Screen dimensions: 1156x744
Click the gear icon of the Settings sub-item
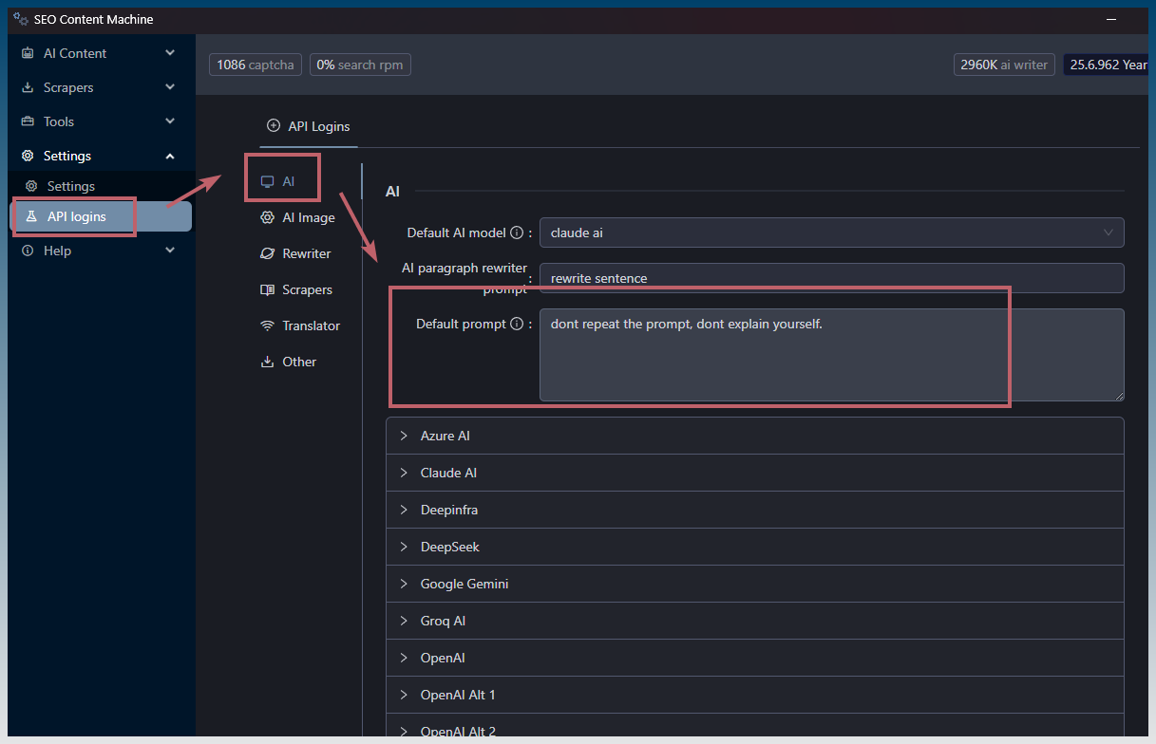(31, 186)
